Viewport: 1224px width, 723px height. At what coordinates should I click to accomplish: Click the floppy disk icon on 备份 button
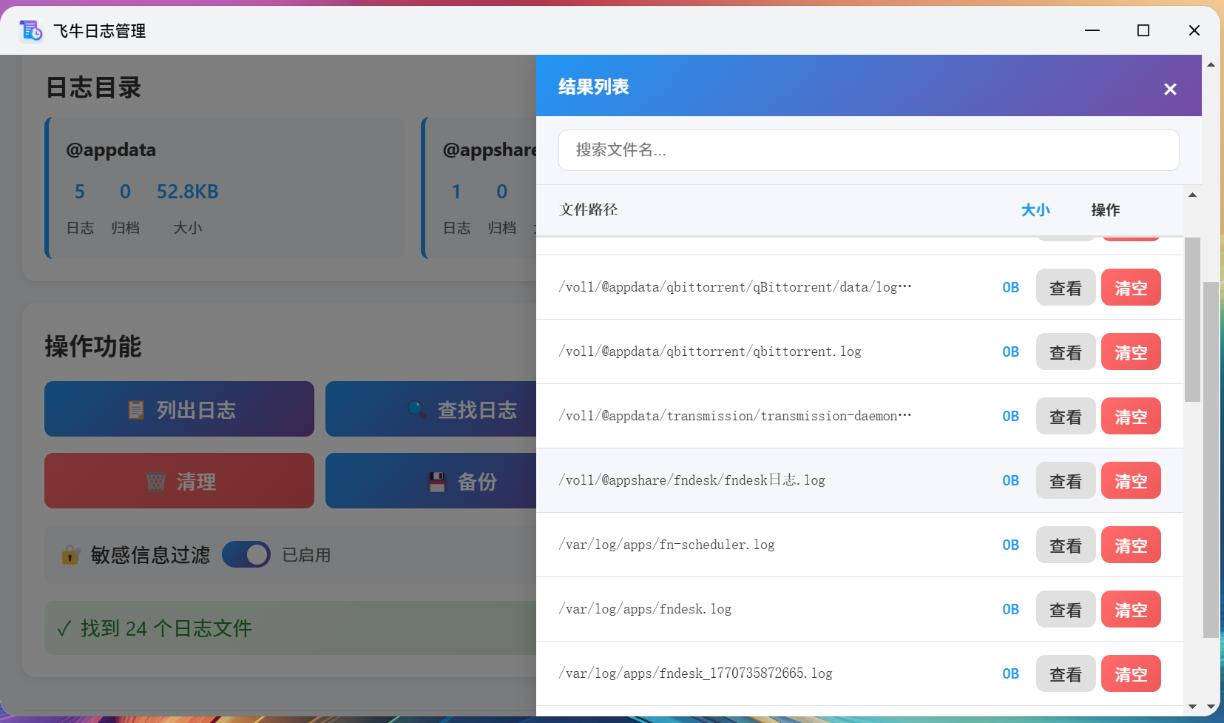pyautogui.click(x=438, y=480)
